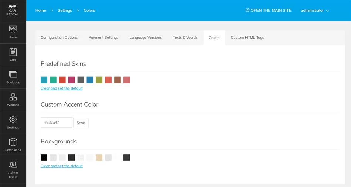Select the light blue predefined skin

tap(44, 80)
